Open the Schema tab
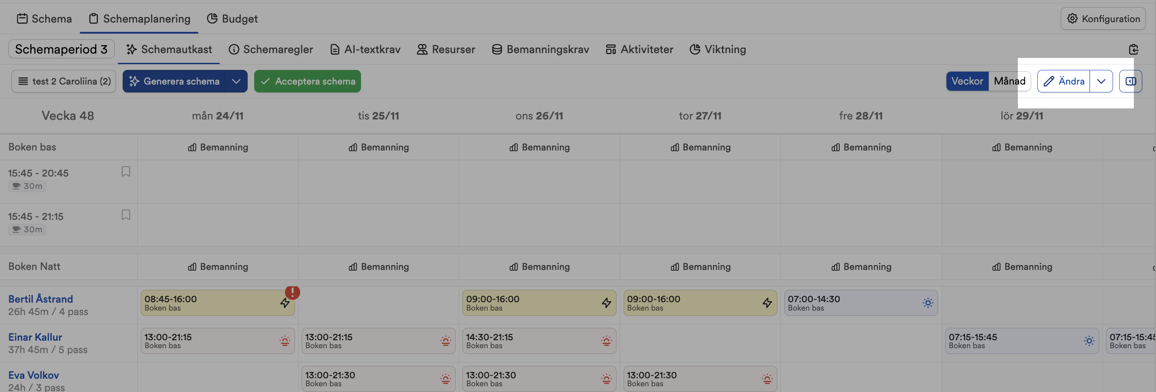 (44, 19)
